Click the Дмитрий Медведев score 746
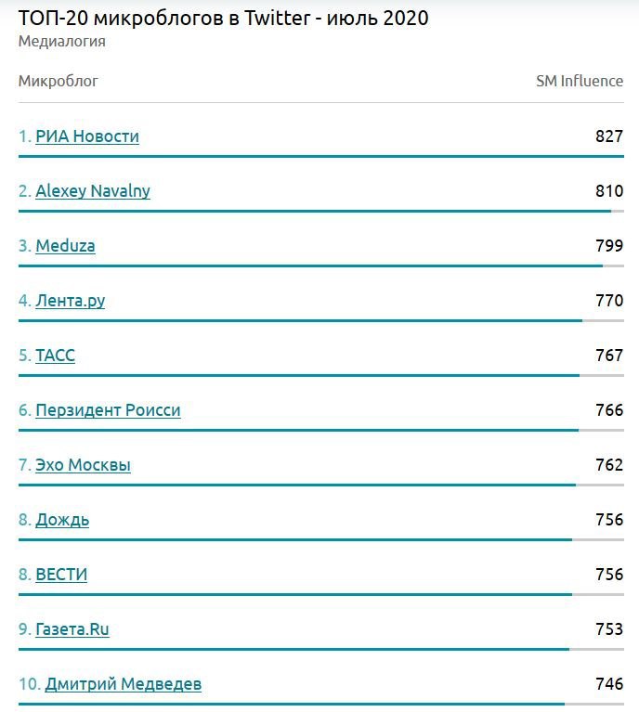 pos(609,684)
